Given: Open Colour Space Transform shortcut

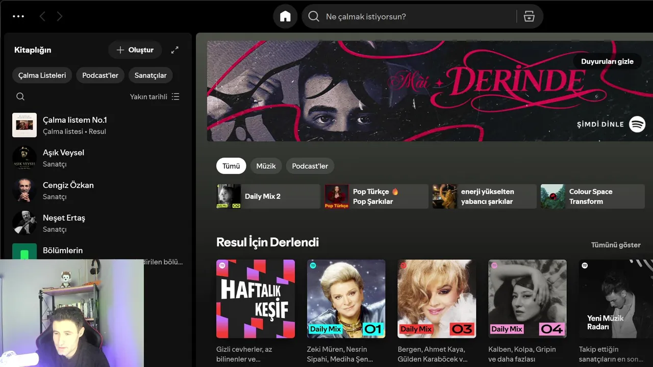Looking at the screenshot, I should pyautogui.click(x=593, y=196).
